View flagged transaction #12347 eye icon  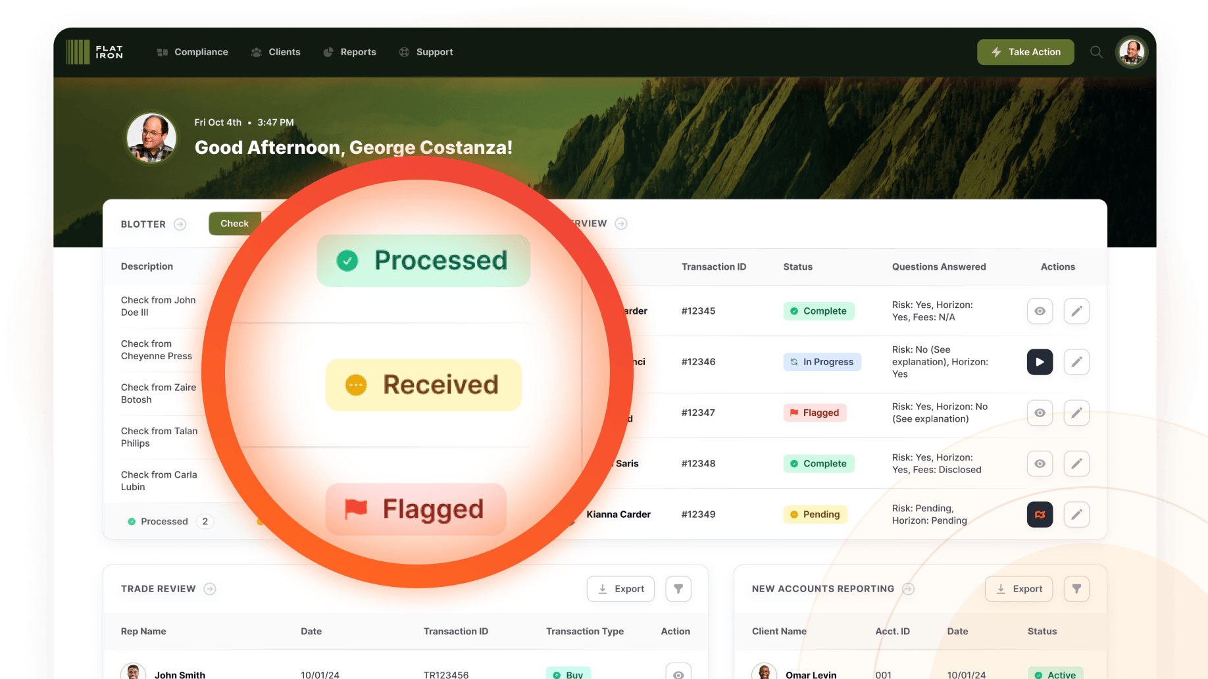[x=1040, y=413]
